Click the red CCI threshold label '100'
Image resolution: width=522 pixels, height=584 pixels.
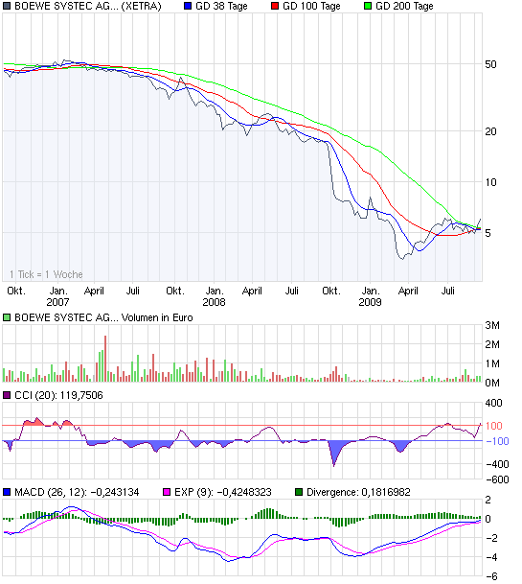(494, 426)
